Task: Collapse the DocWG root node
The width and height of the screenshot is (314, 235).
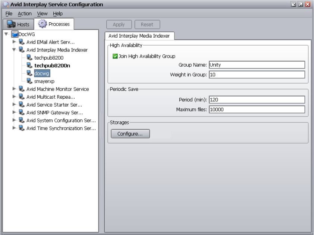Action: pyautogui.click(x=6, y=34)
